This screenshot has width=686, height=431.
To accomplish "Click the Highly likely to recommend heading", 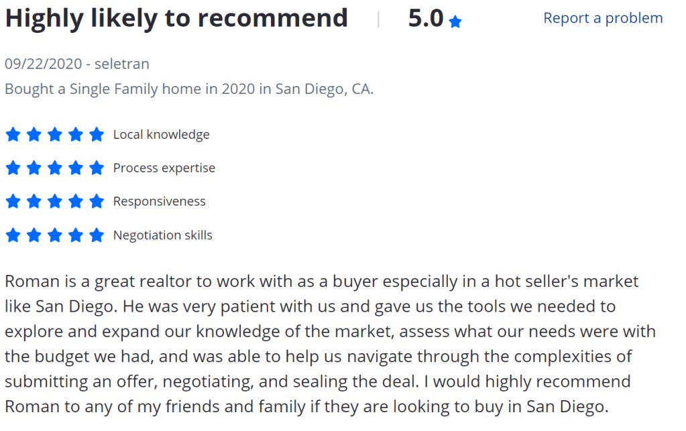I will (176, 18).
